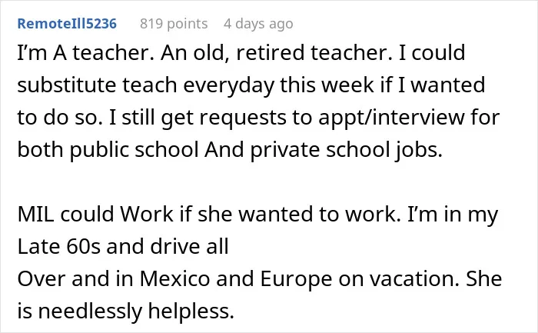
Task: Click the 819 points score label
Action: point(174,24)
